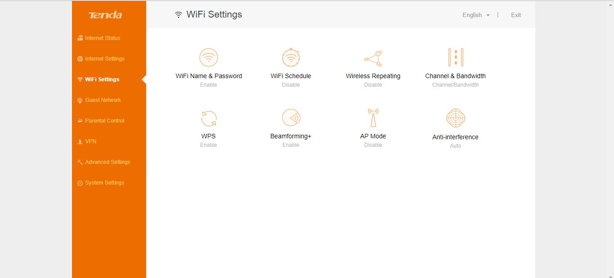
Task: Navigate to VPN settings
Action: tap(87, 141)
